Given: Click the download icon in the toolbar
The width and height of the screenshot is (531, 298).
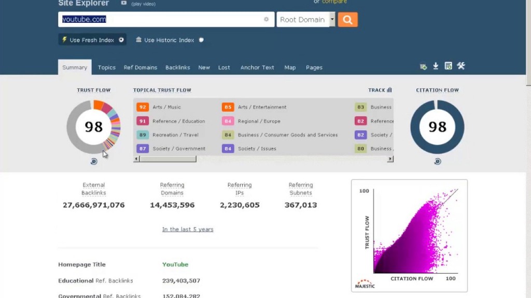Looking at the screenshot, I should coord(436,66).
